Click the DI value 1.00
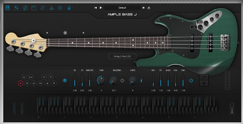Viewport: 243px width, 124px height. coord(75,90)
